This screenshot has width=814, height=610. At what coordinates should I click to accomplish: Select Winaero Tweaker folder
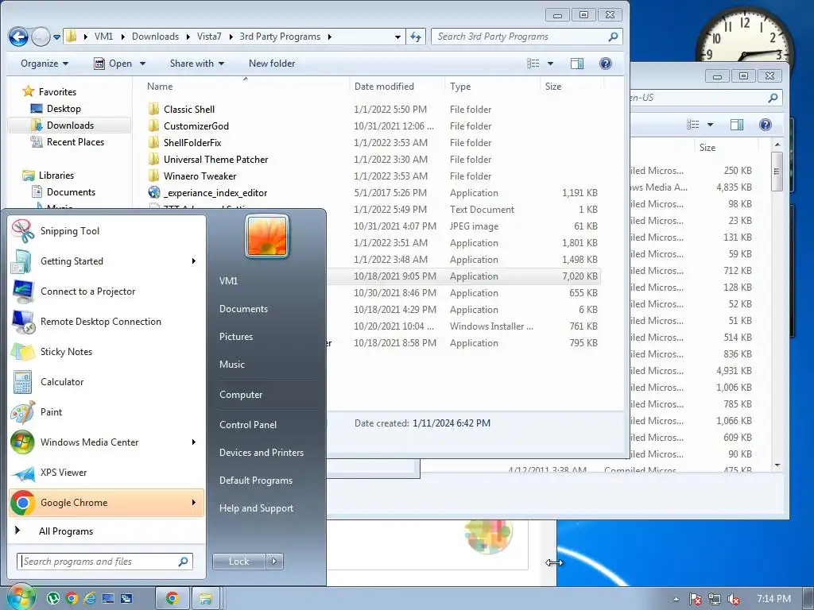[x=200, y=176]
